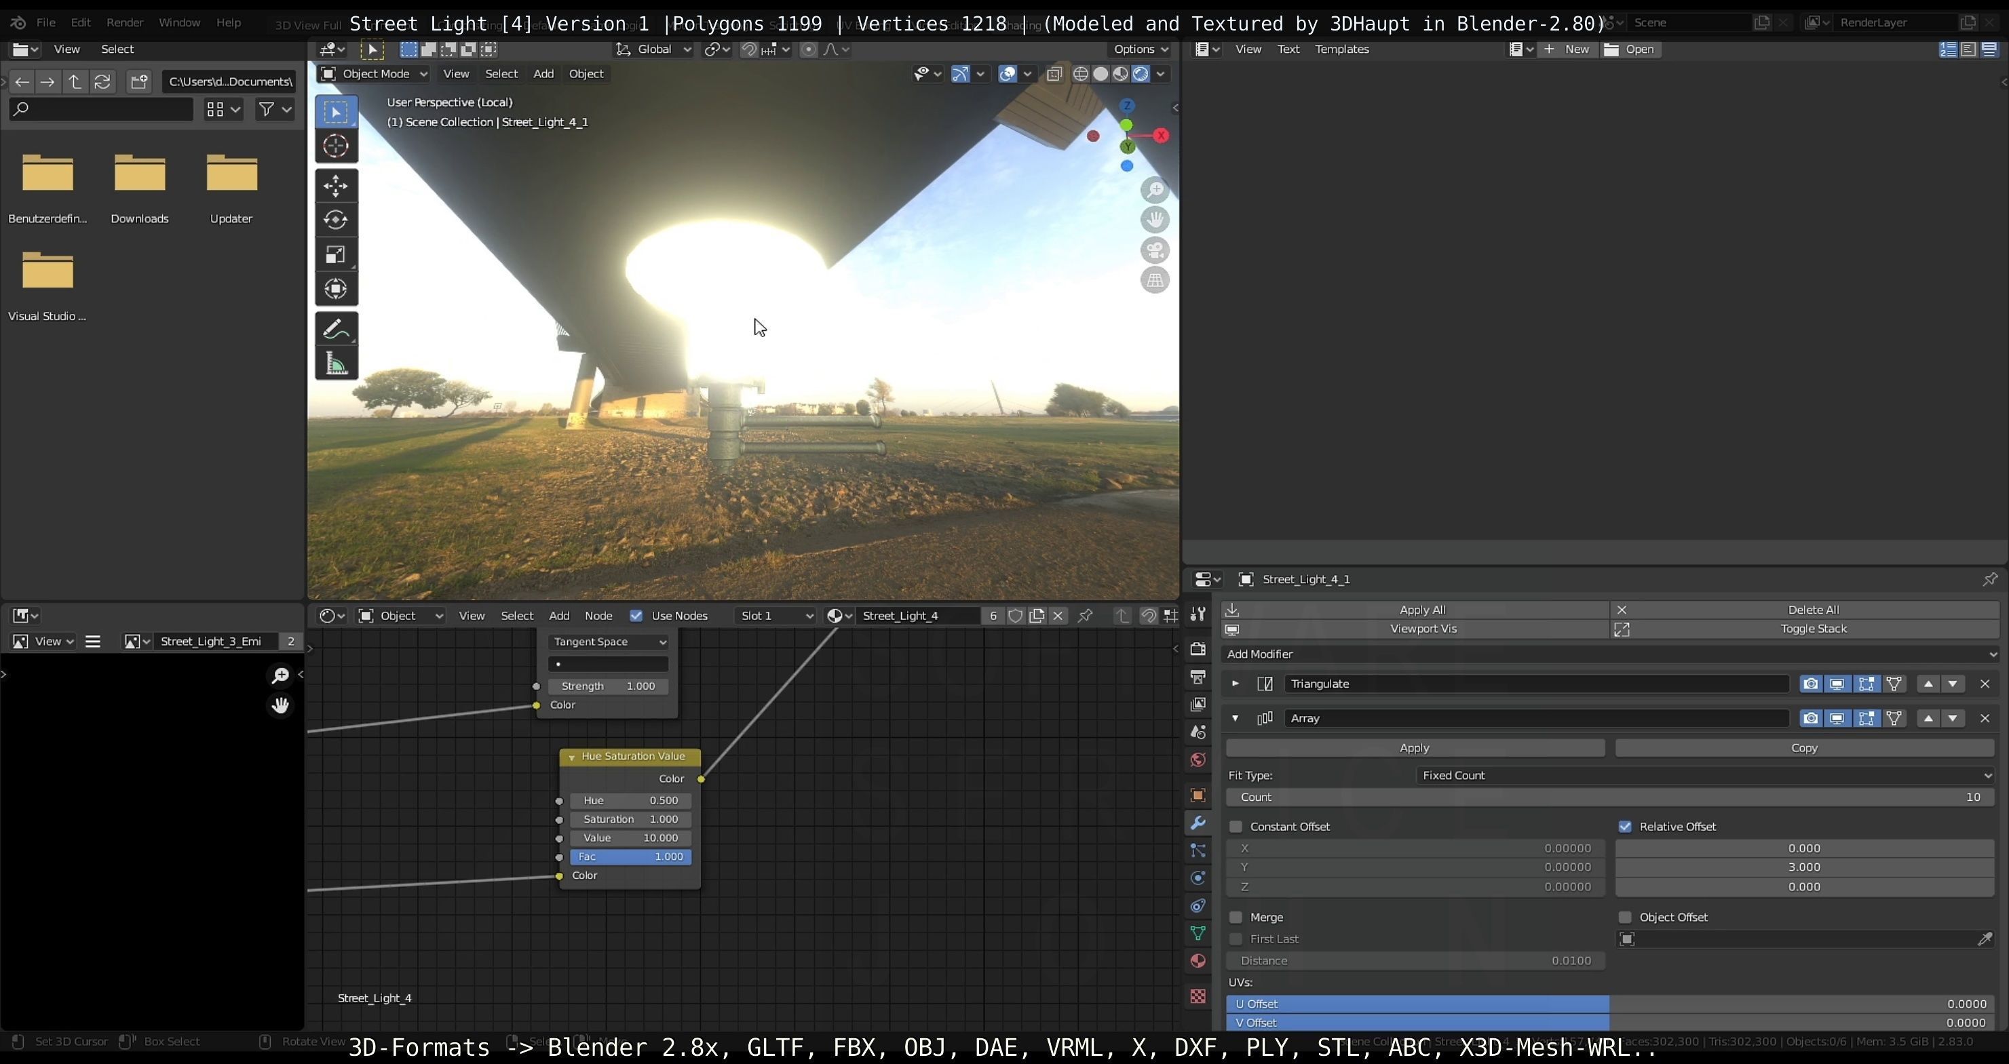This screenshot has width=2009, height=1064.
Task: Open the Object Mode dropdown
Action: pyautogui.click(x=375, y=74)
